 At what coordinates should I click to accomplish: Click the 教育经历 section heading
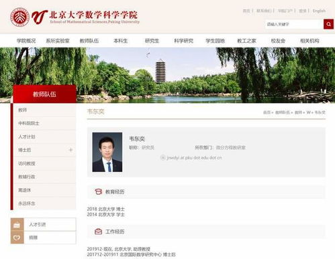(115, 191)
